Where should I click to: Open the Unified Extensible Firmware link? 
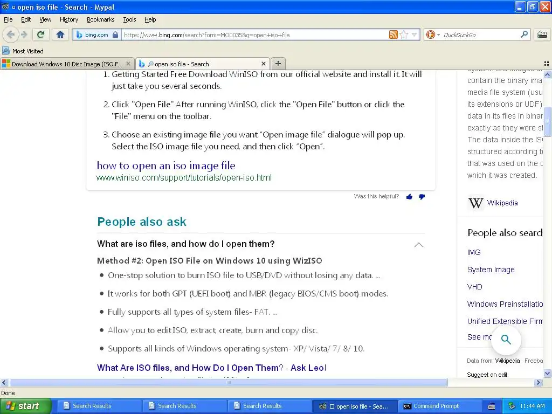coord(505,321)
